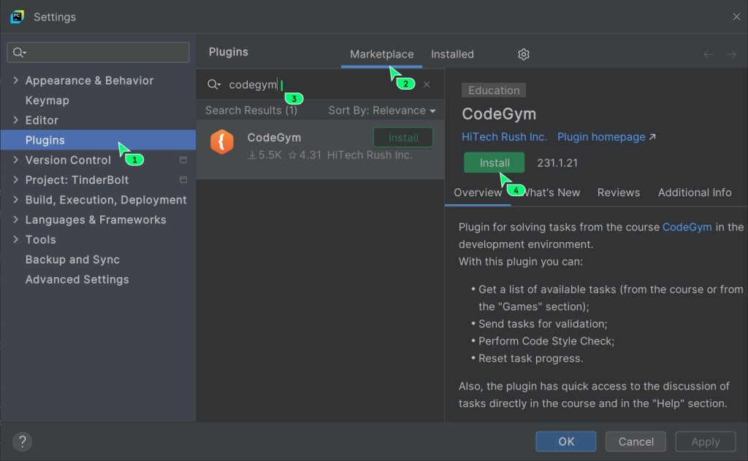Open the Sort By Relevance dropdown
The image size is (748, 461).
(381, 110)
